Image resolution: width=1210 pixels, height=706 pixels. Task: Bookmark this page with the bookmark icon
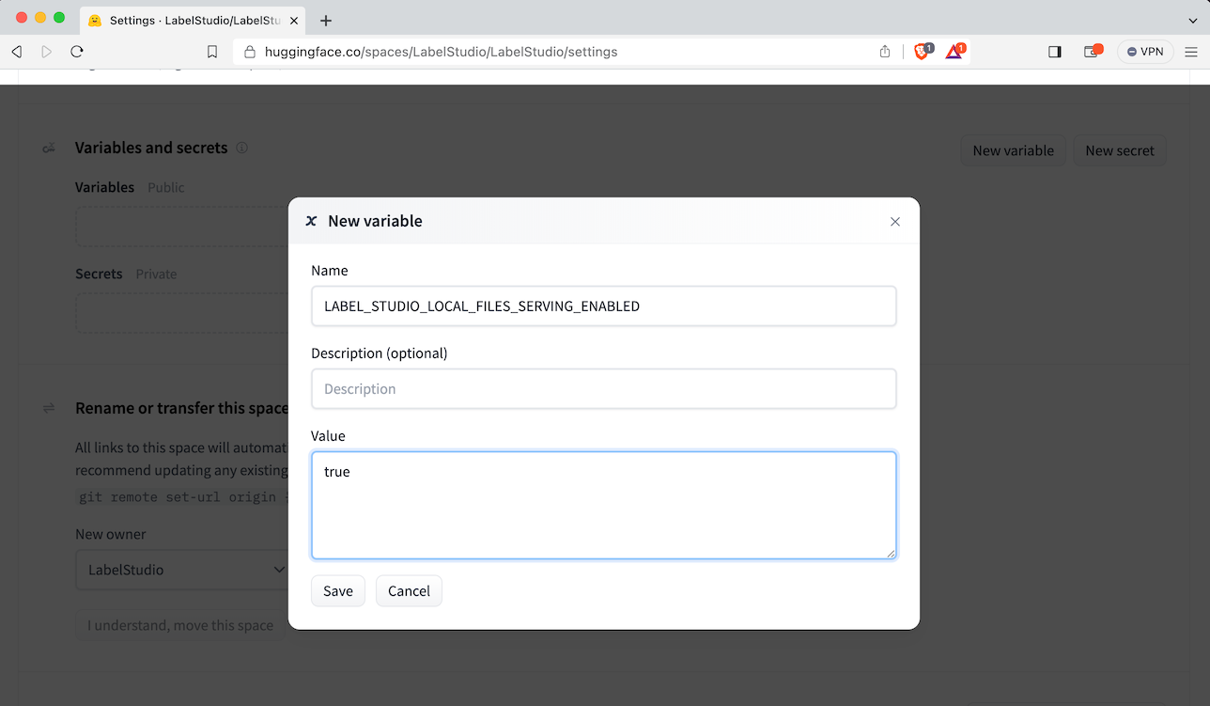(212, 52)
